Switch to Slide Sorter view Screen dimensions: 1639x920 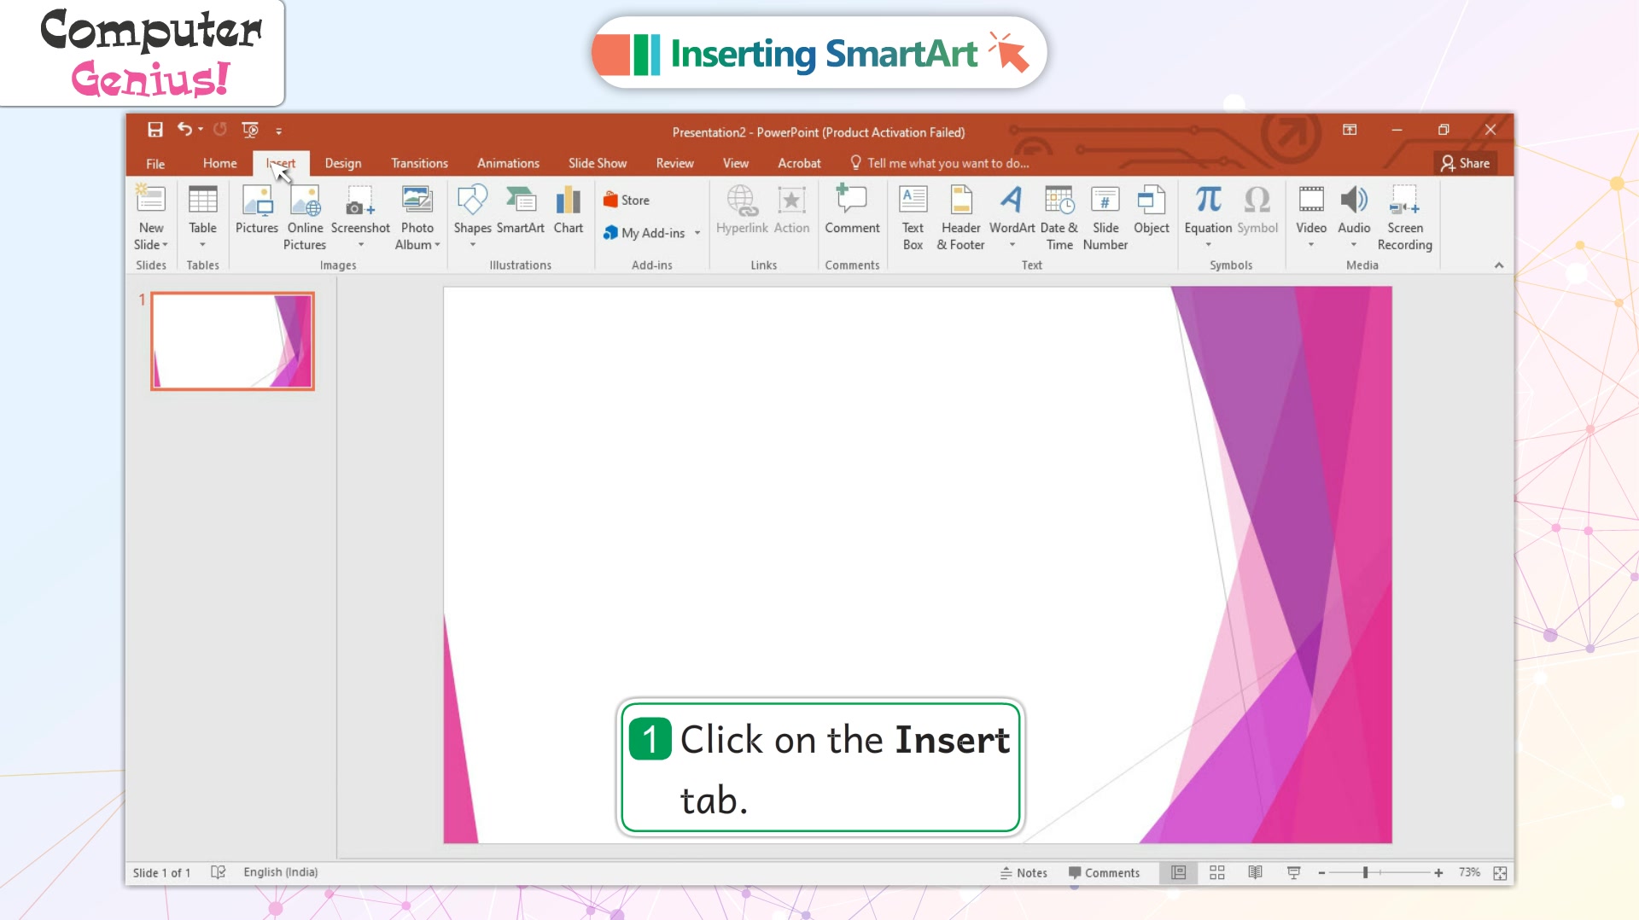1217,872
